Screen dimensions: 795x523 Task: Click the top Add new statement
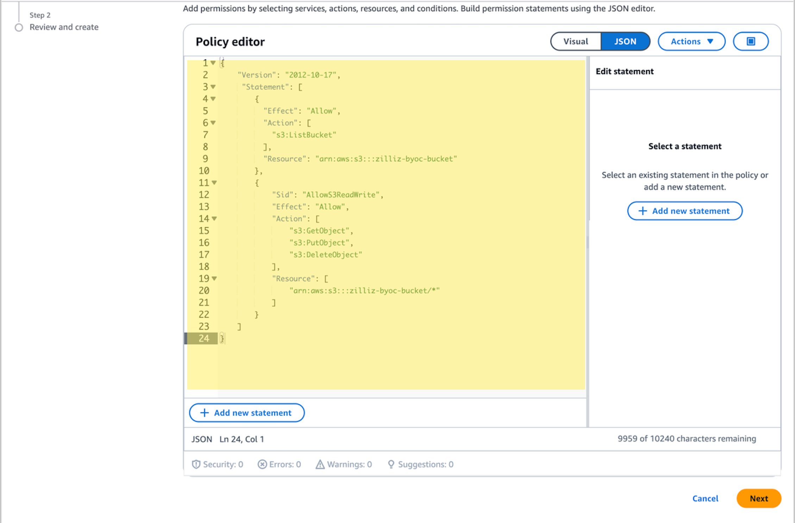(685, 210)
